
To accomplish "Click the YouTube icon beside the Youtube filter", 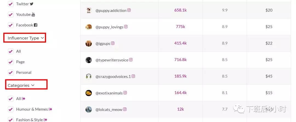I will tap(33, 14).
